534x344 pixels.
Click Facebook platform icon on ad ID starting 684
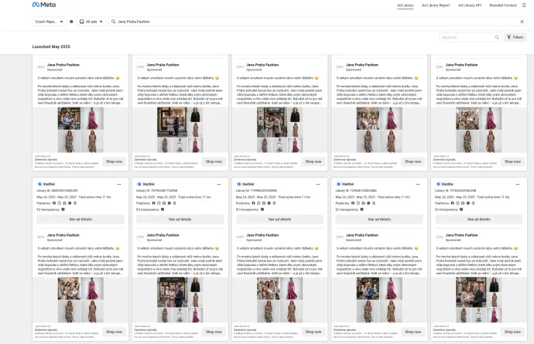(54, 203)
